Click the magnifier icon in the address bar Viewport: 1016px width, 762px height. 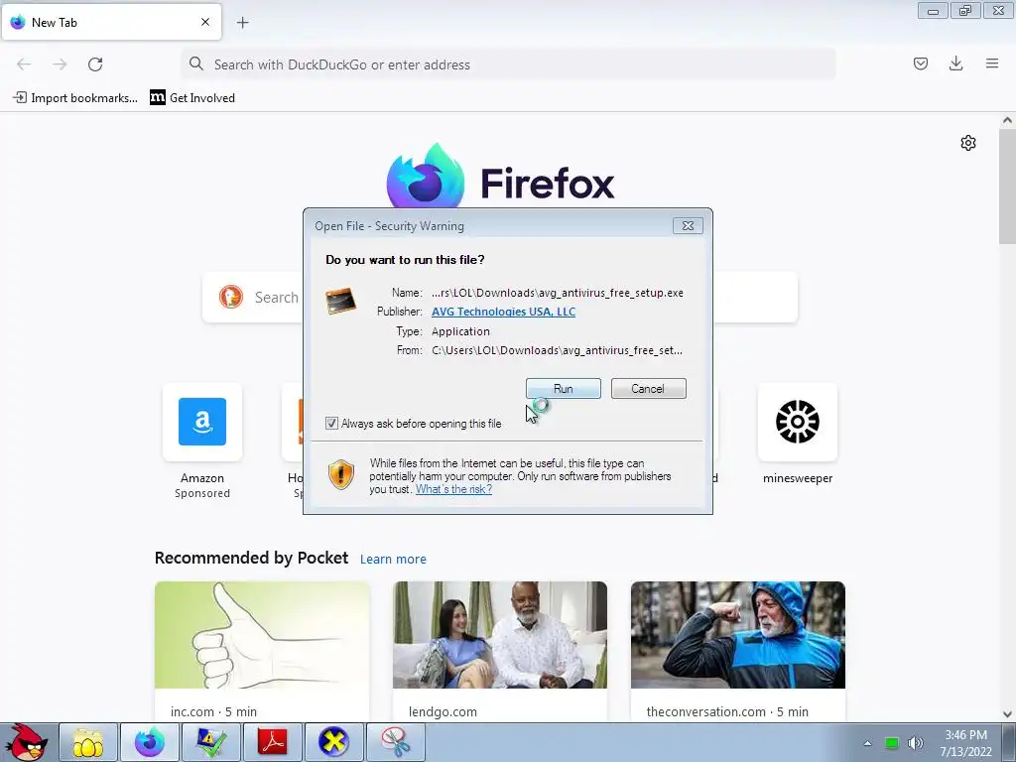195,63
